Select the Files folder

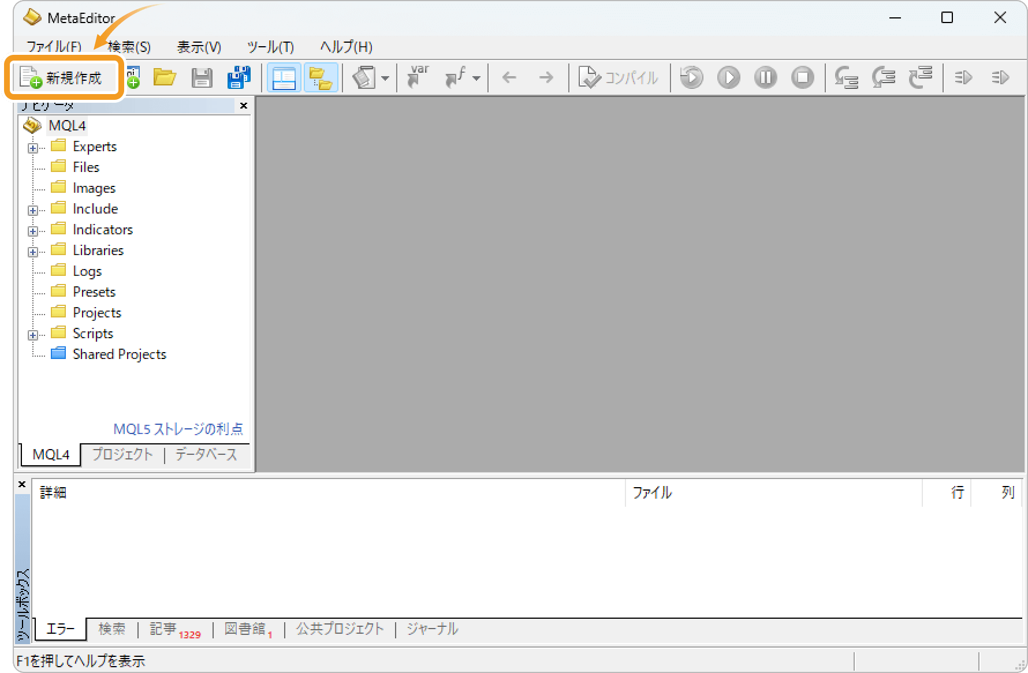click(x=86, y=167)
